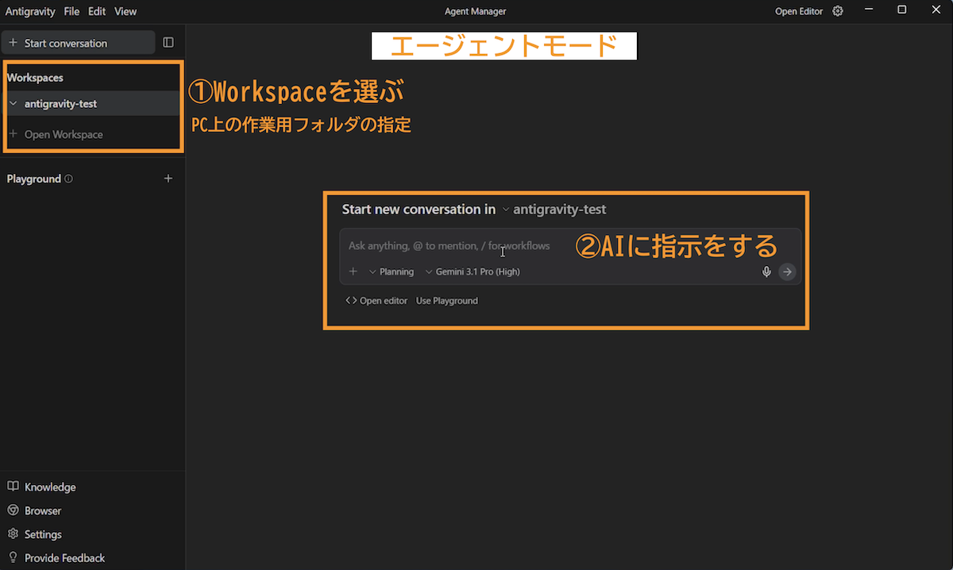Click the Playground info icon
Screen dimensions: 953x570
click(x=69, y=179)
